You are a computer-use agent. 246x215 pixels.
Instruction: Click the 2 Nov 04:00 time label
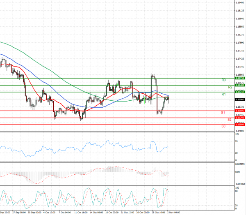click(x=174, y=213)
